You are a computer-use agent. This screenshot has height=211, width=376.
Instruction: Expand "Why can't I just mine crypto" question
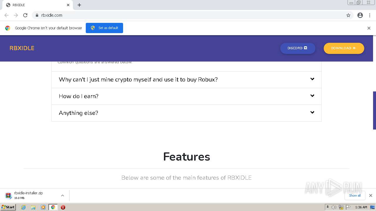pyautogui.click(x=187, y=79)
